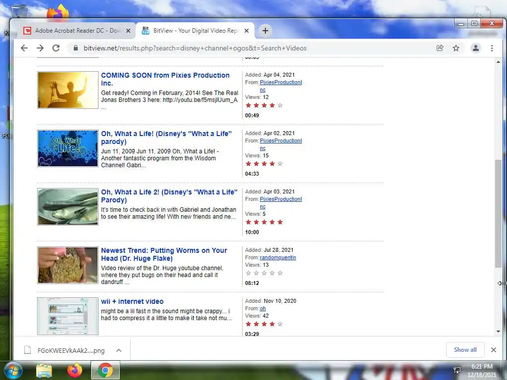
Task: Click star rating of wii internet video
Action: pos(264,324)
